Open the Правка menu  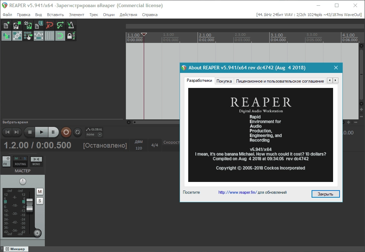(x=24, y=15)
